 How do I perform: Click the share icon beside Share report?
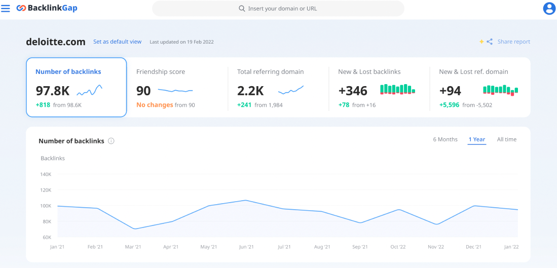pyautogui.click(x=490, y=42)
